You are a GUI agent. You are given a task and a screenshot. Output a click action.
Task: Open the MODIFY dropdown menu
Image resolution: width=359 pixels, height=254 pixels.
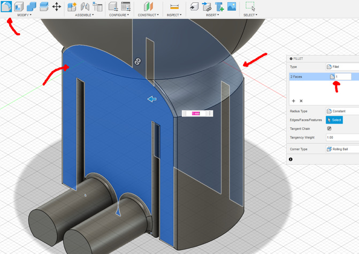pyautogui.click(x=25, y=15)
